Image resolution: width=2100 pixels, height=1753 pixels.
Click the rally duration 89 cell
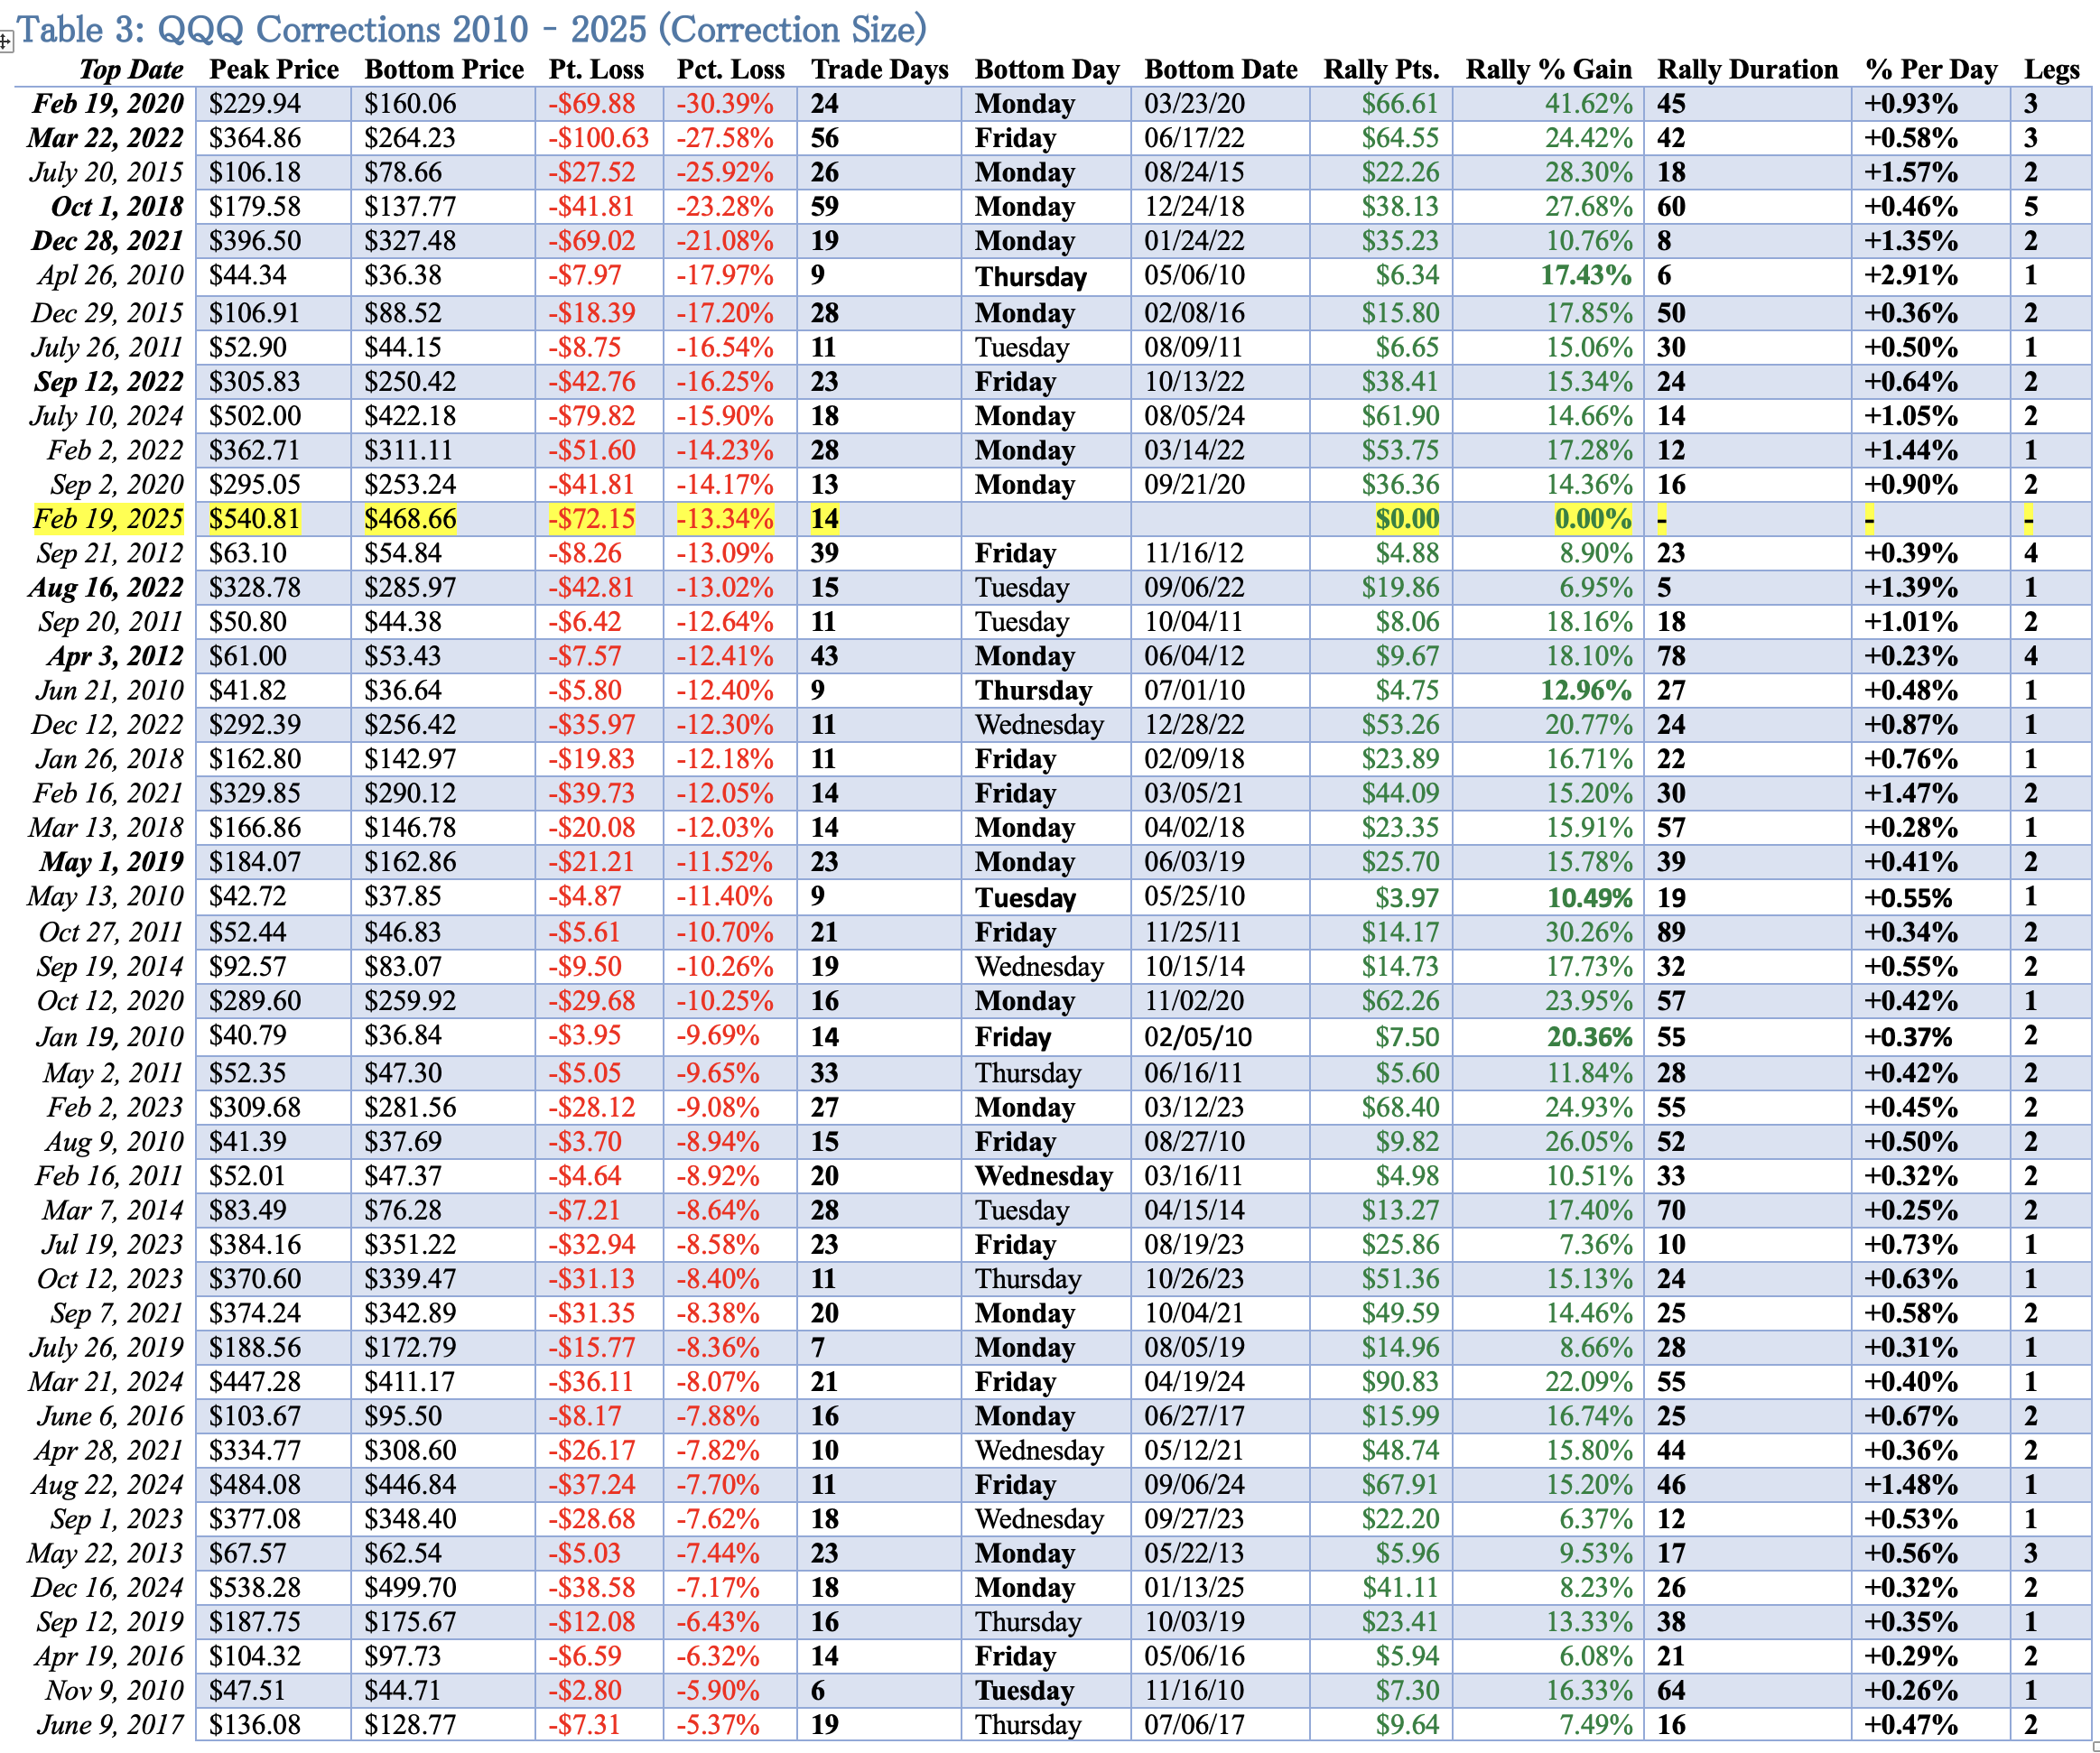[1671, 932]
